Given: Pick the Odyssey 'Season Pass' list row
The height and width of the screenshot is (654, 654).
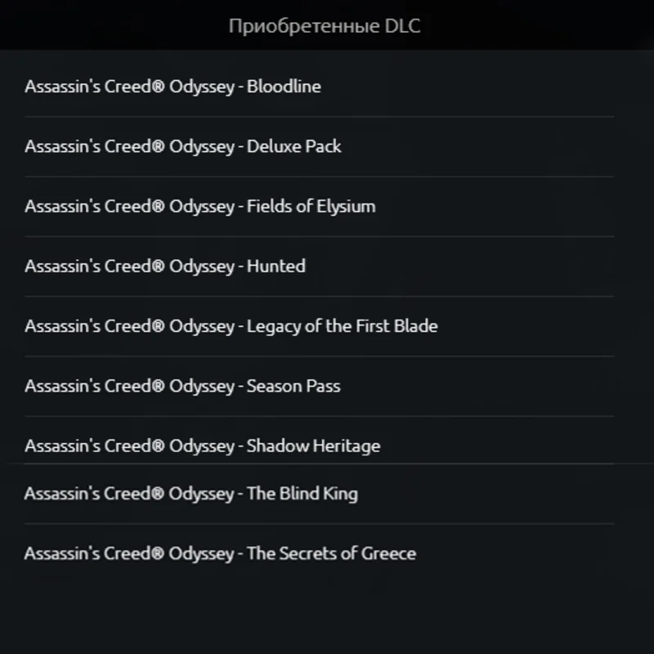Looking at the screenshot, I should click(x=182, y=385).
